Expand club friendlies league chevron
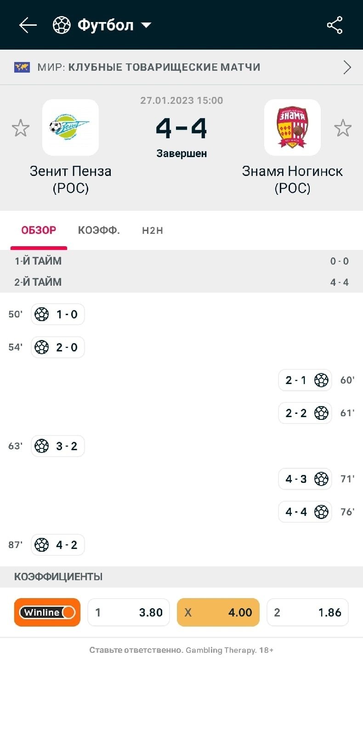The image size is (363, 735). 347,67
